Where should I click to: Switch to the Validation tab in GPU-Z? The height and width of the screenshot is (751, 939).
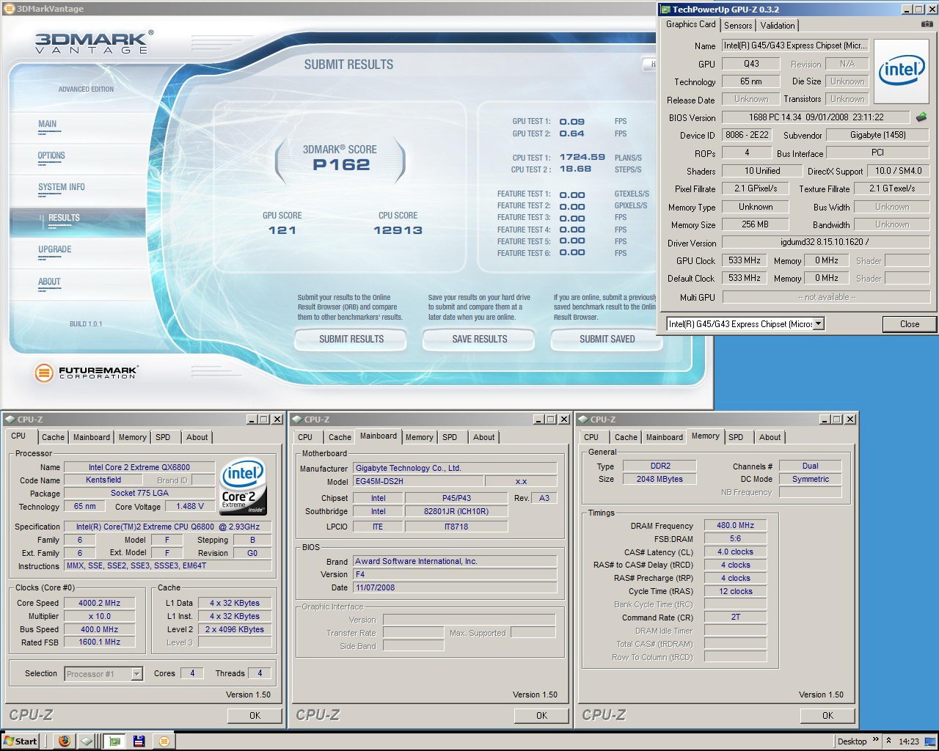[x=778, y=25]
